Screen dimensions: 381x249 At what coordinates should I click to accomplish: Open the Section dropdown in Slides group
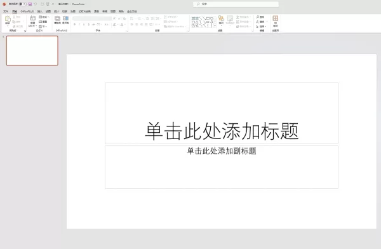pos(43,27)
